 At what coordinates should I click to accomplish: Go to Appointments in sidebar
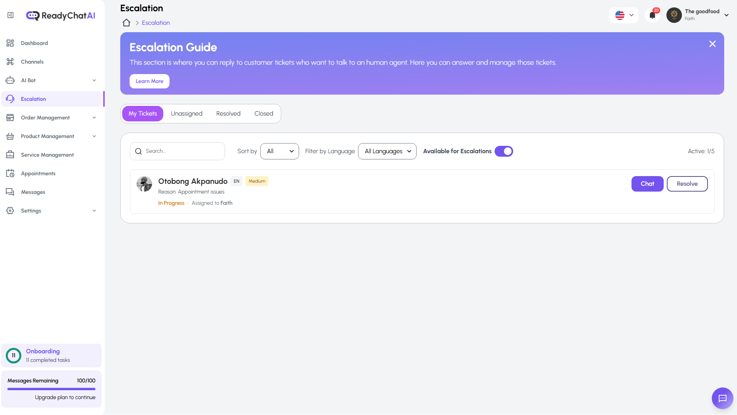pos(38,173)
